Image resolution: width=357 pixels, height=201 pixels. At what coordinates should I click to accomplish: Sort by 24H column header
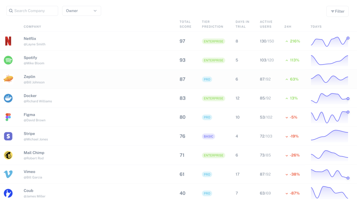[288, 27]
